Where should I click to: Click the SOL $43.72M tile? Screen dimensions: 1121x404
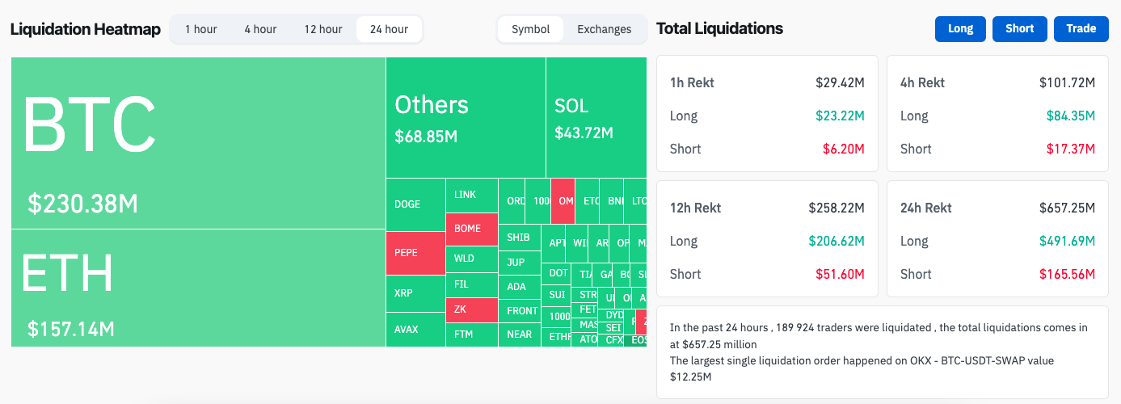tap(596, 117)
